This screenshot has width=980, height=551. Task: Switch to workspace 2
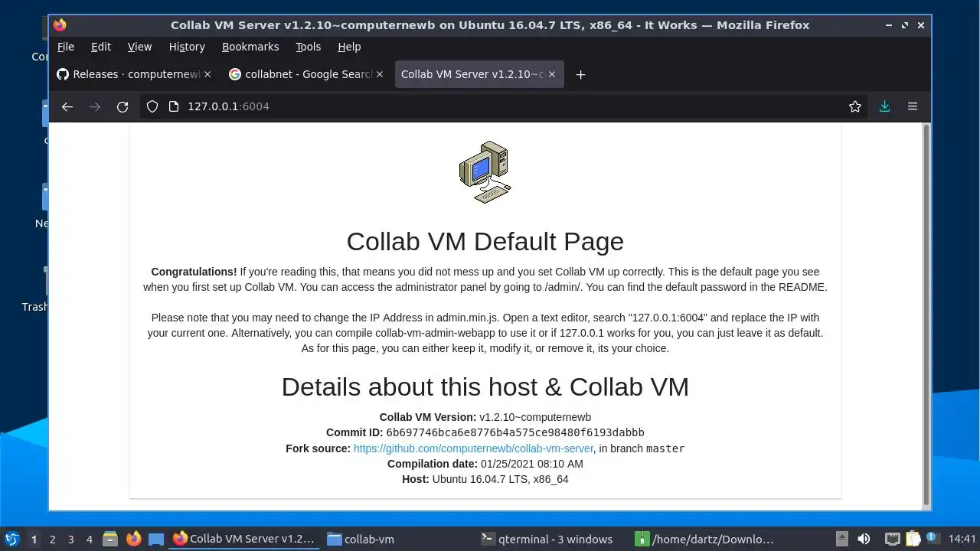coord(52,540)
